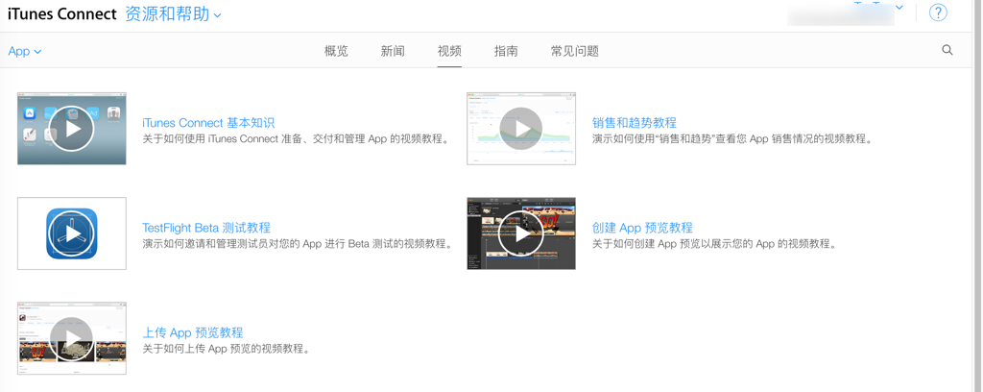Go to the 指南 tab

click(x=506, y=52)
